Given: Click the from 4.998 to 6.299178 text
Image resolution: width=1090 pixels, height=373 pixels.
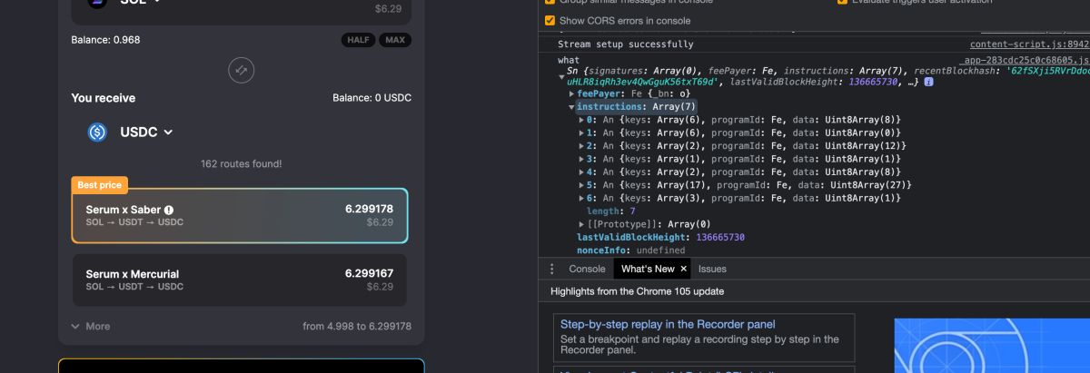Looking at the screenshot, I should 357,326.
